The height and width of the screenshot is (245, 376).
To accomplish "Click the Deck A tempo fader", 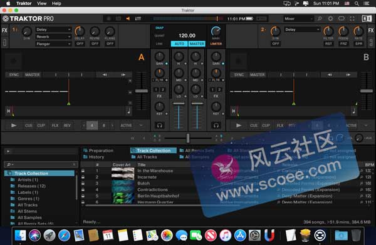I will coord(142,91).
